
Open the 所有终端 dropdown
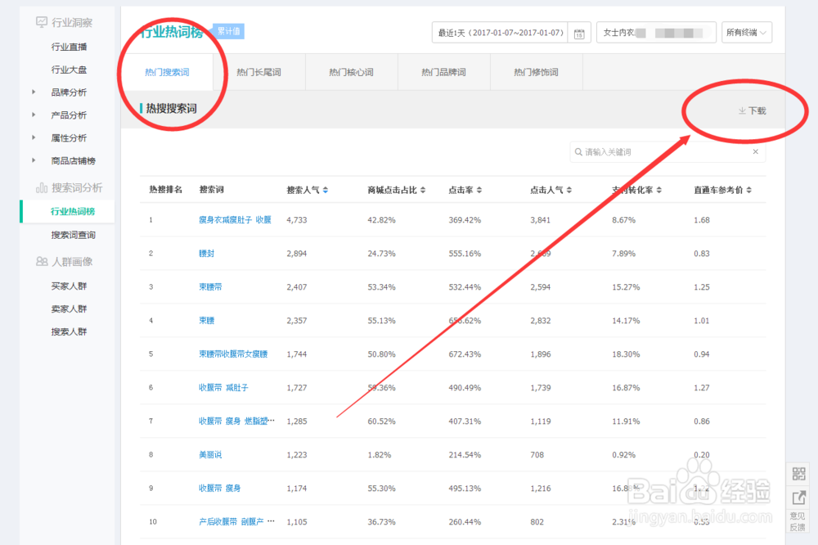click(747, 33)
